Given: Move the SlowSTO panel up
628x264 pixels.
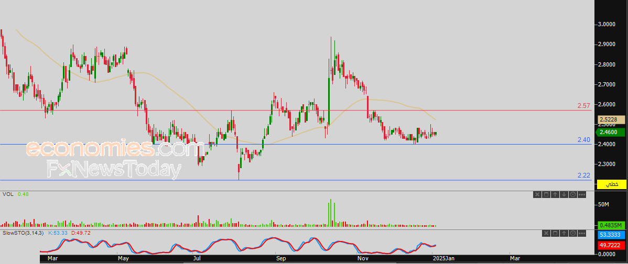Looking at the screenshot, I should tap(564, 233).
